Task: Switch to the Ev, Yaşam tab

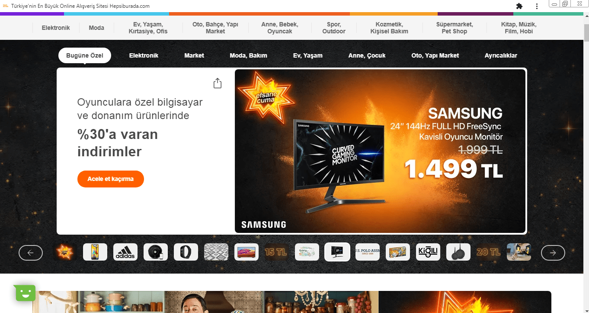Action: (x=308, y=55)
